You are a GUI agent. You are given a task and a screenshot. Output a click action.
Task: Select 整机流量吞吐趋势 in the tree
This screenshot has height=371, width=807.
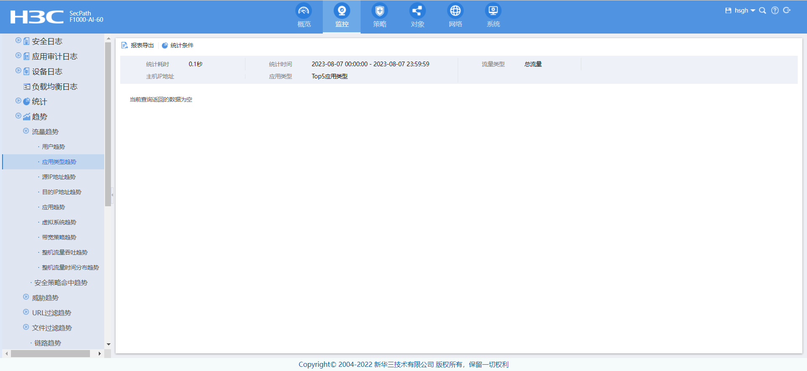[65, 252]
